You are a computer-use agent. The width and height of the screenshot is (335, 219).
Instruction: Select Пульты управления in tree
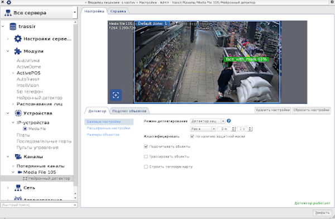[x=37, y=147]
